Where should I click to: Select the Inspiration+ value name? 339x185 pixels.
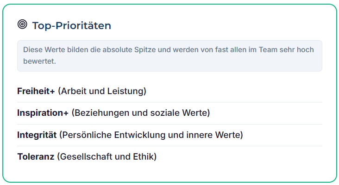tap(43, 113)
